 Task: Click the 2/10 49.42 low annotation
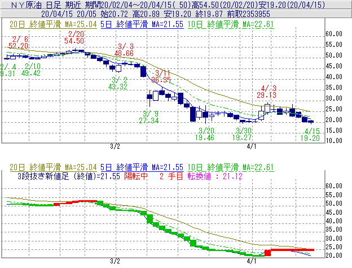point(31,70)
